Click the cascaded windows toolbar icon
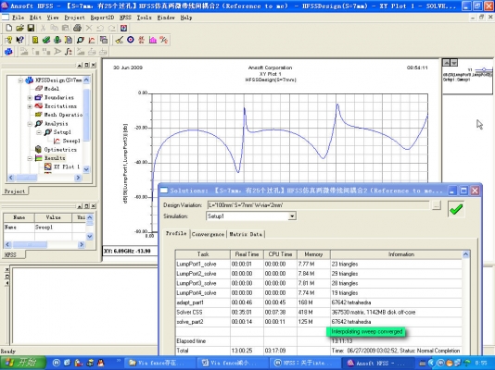Screen dimensions: 495x370 (x=104, y=40)
